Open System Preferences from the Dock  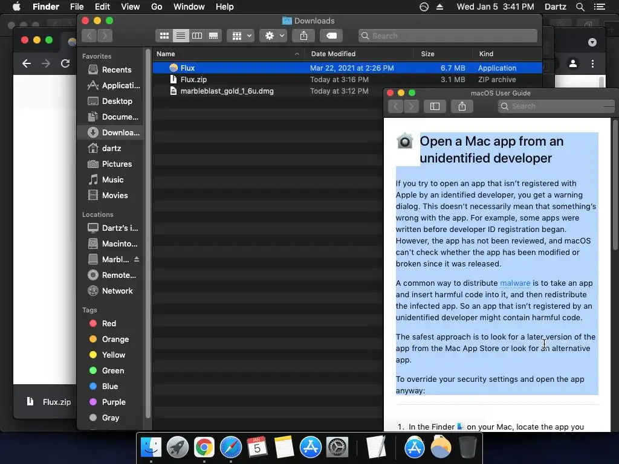337,447
